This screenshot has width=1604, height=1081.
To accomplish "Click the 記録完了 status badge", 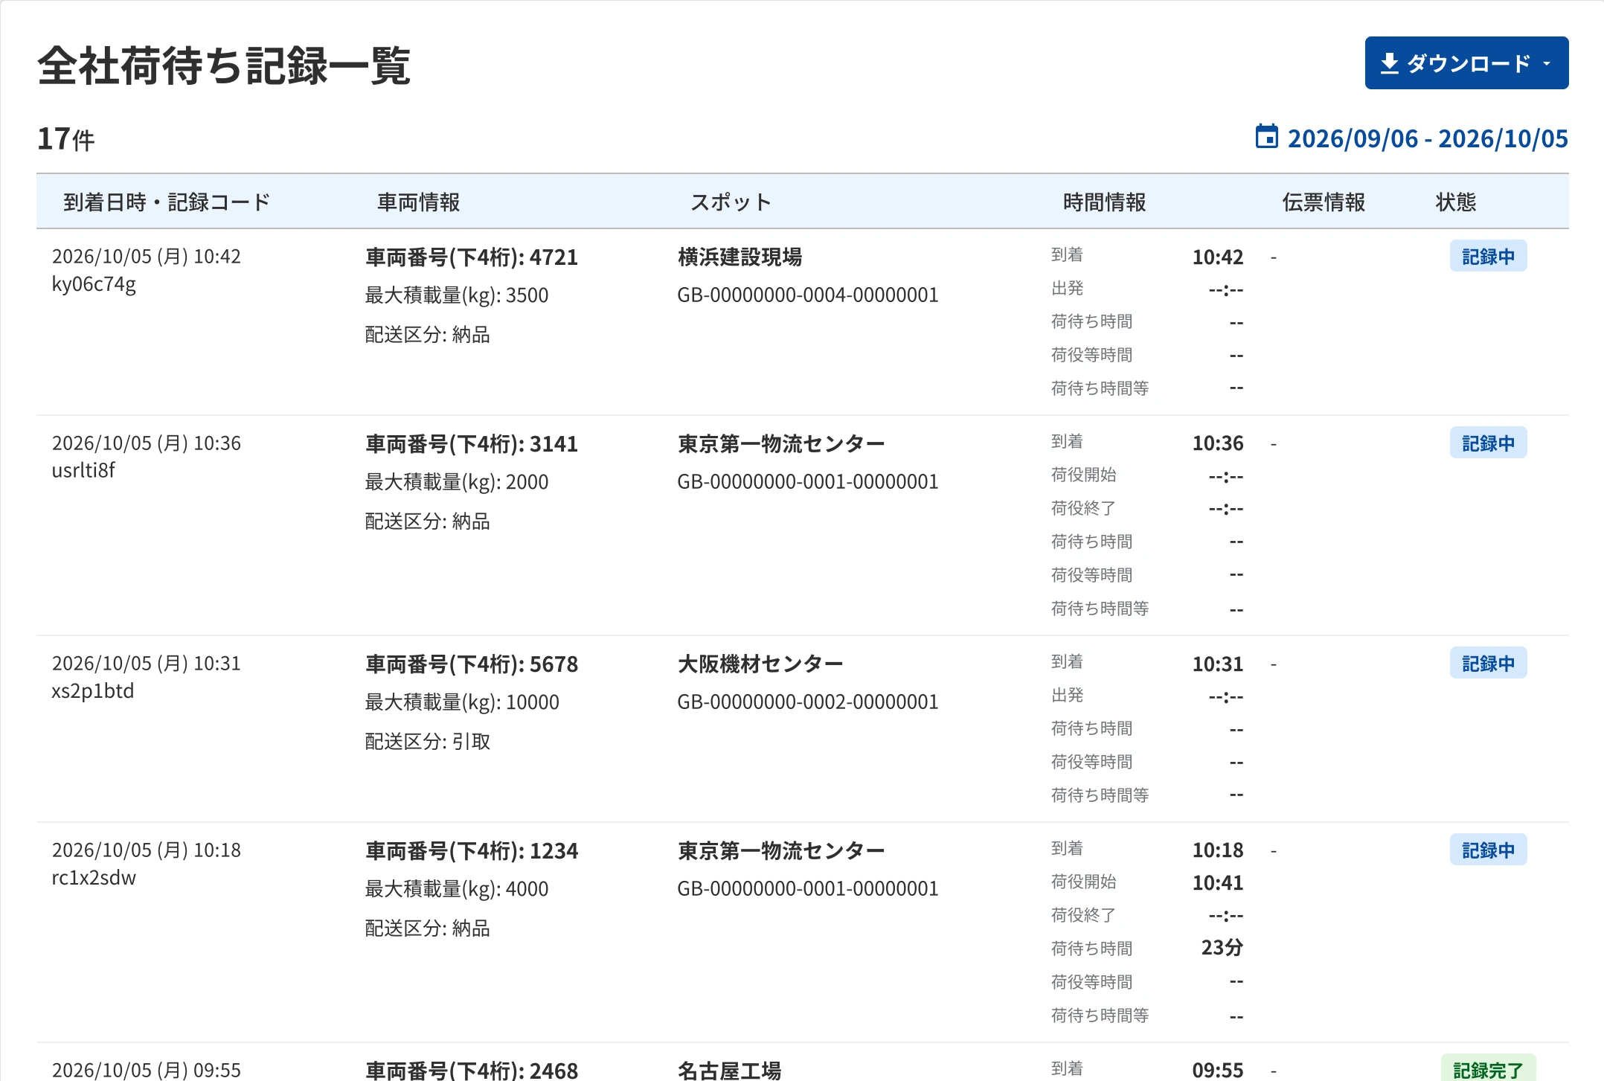I will coord(1488,1068).
